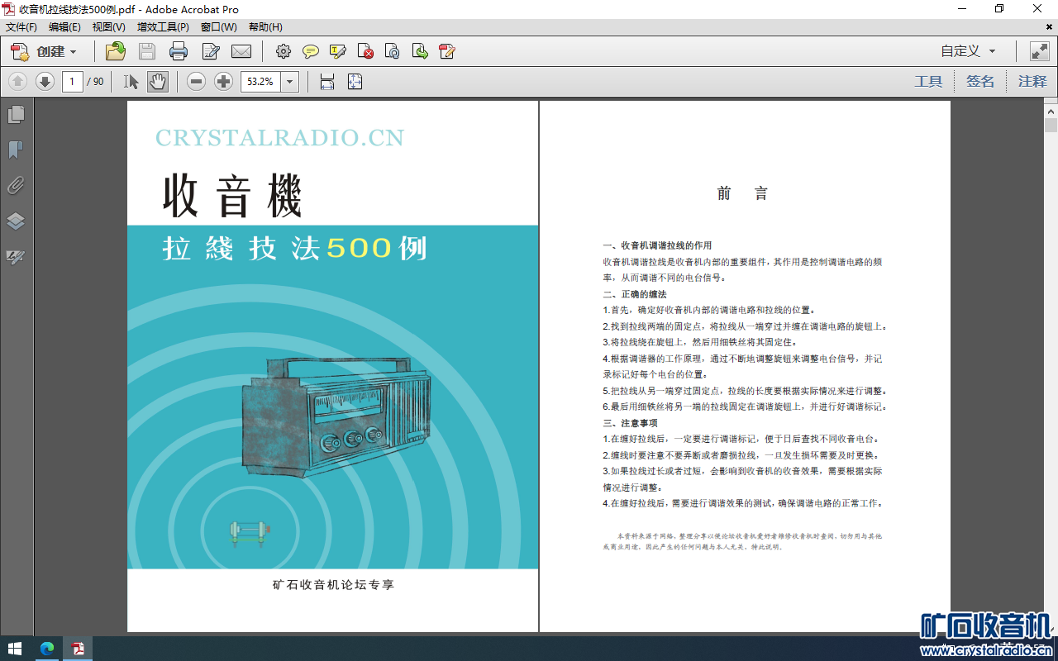This screenshot has width=1058, height=661.
Task: Open the Page Thumbnails panel
Action: coord(16,114)
